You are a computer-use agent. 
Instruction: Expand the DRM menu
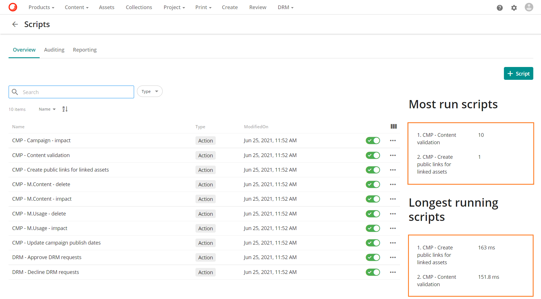pyautogui.click(x=286, y=7)
